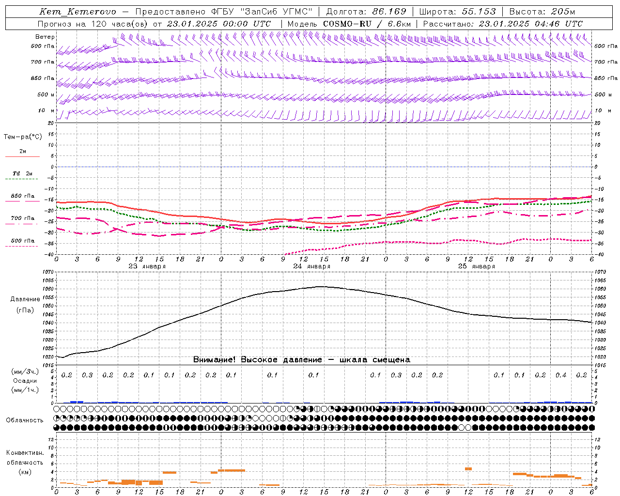
Task: Click the Осадки panel label
Action: (25, 381)
